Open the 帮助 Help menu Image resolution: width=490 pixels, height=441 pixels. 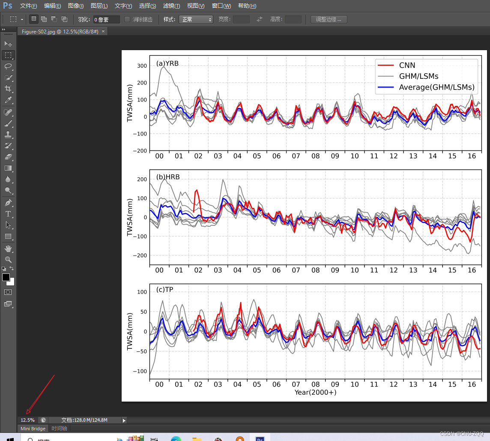247,6
